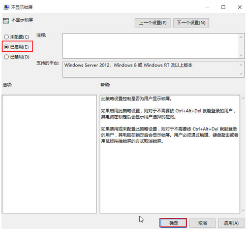Click help panel scroll down arrow

pos(243,210)
